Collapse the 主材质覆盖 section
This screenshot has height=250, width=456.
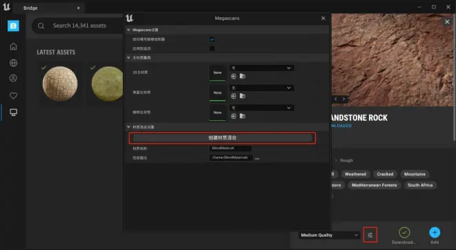coord(129,58)
